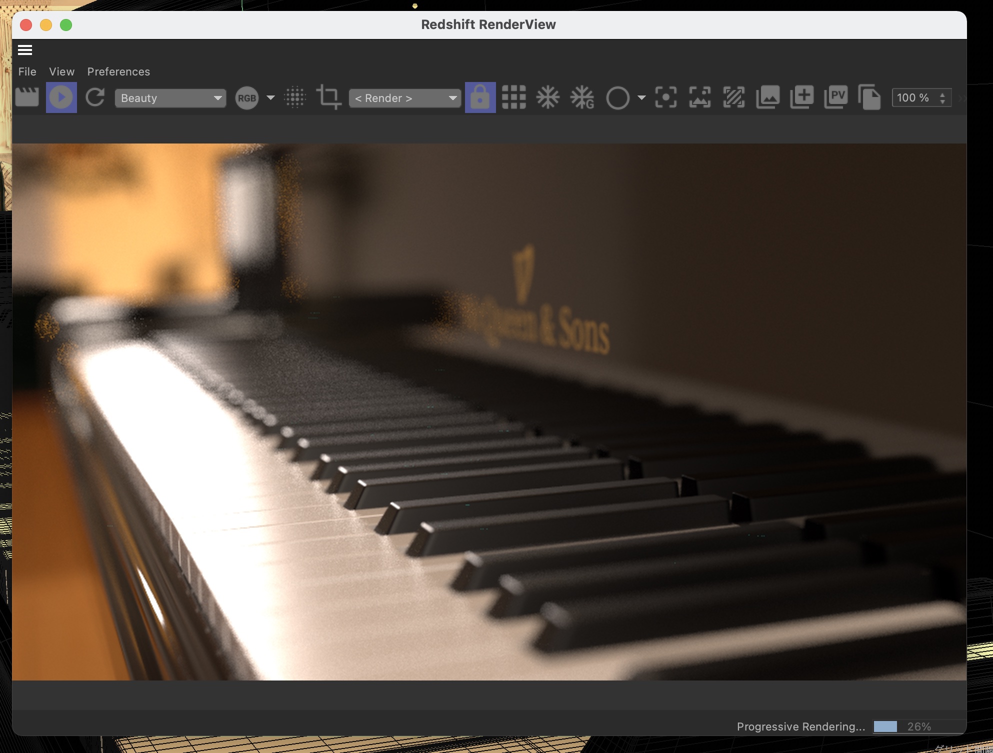Select the crop region tool
Screen dimensions: 993x753
tap(328, 97)
